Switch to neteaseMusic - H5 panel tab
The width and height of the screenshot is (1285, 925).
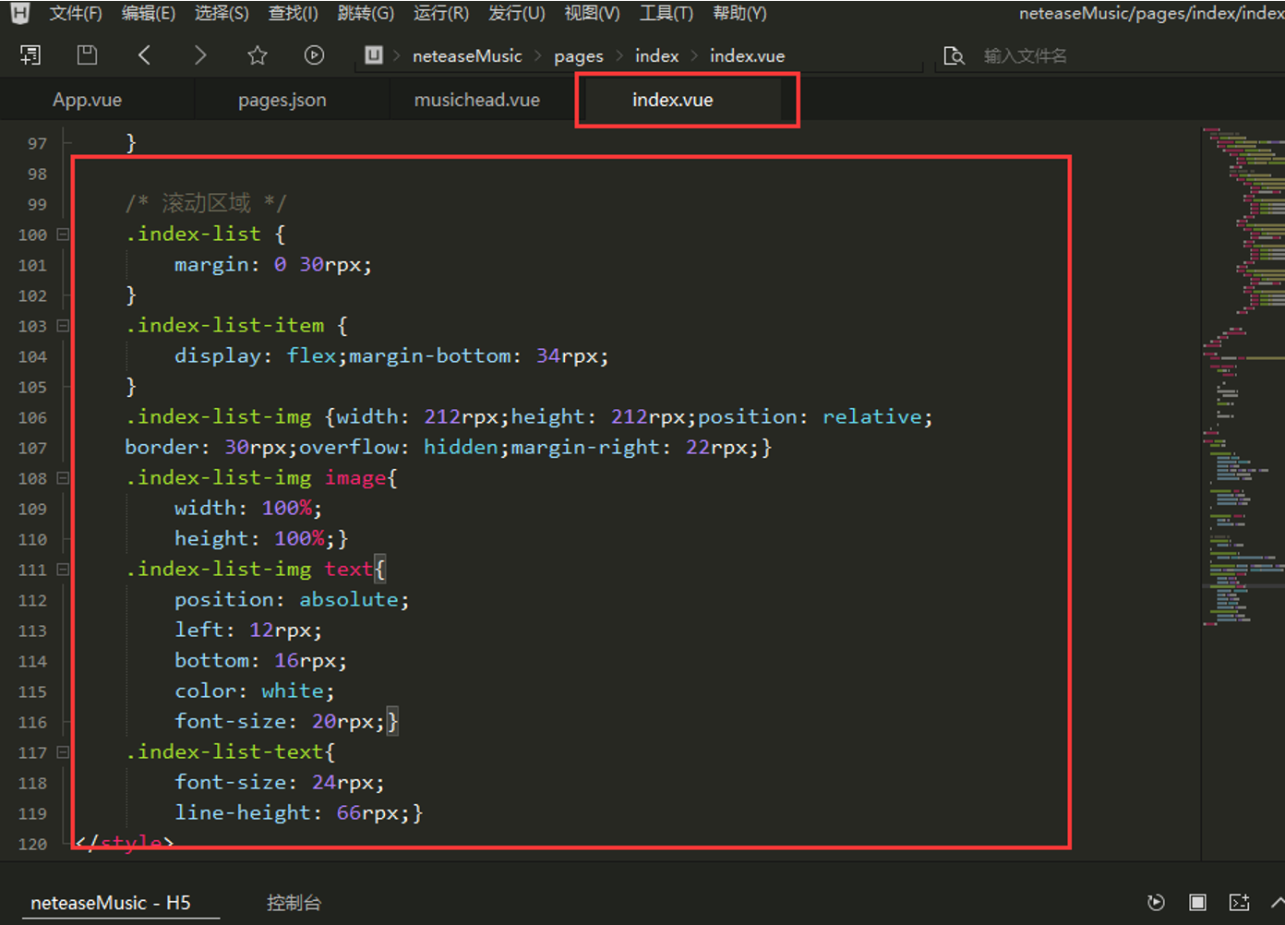pos(111,903)
